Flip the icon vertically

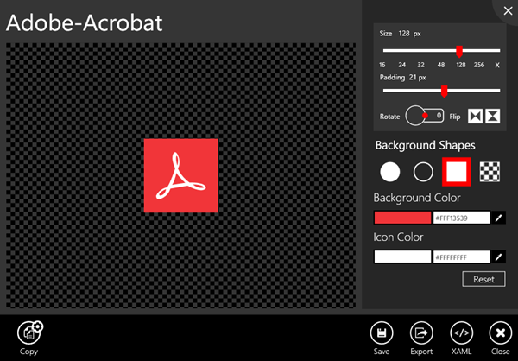click(x=493, y=116)
